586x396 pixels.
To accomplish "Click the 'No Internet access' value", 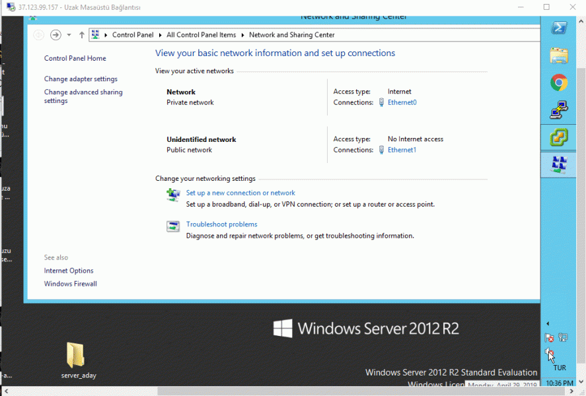I will pyautogui.click(x=415, y=139).
